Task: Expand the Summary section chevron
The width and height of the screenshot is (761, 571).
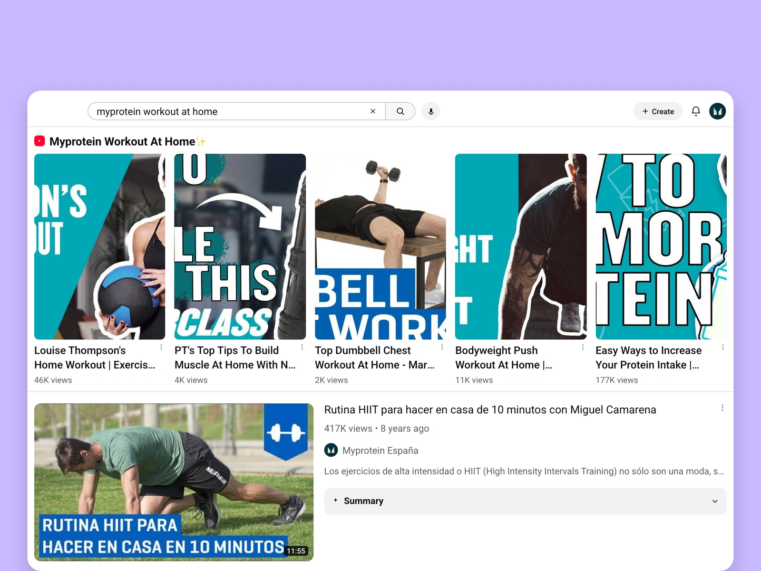Action: click(x=715, y=501)
